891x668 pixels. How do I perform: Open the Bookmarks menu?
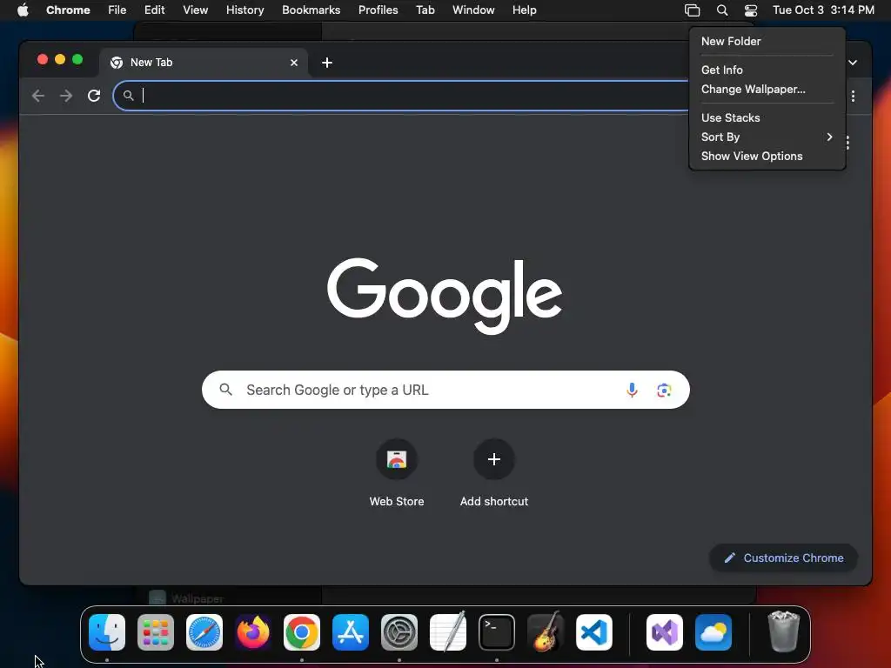pos(311,10)
